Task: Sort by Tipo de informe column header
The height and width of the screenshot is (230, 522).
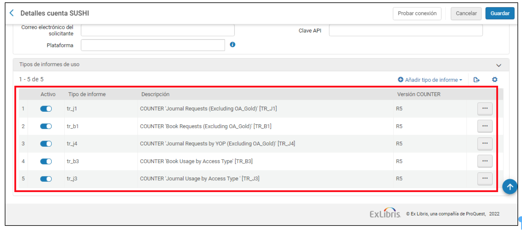Action: click(x=87, y=94)
